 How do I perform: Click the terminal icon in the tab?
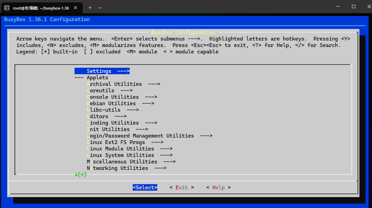pyautogui.click(x=7, y=7)
